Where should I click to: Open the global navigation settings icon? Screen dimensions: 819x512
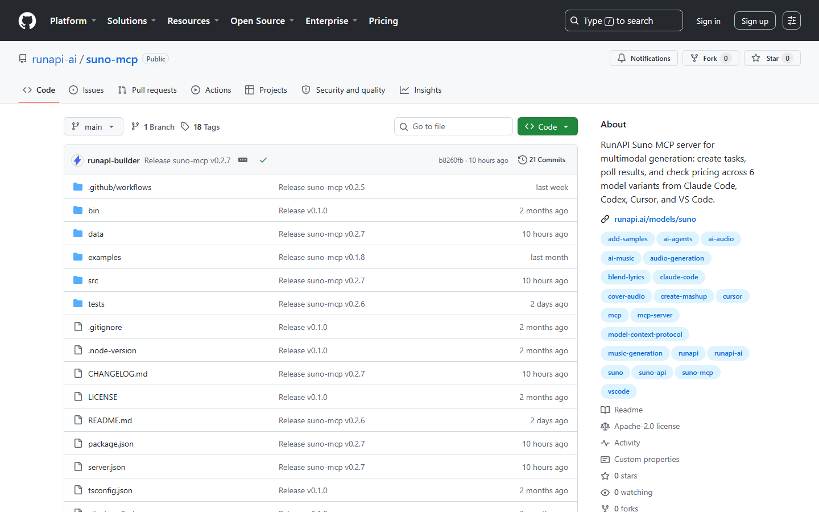pos(792,20)
